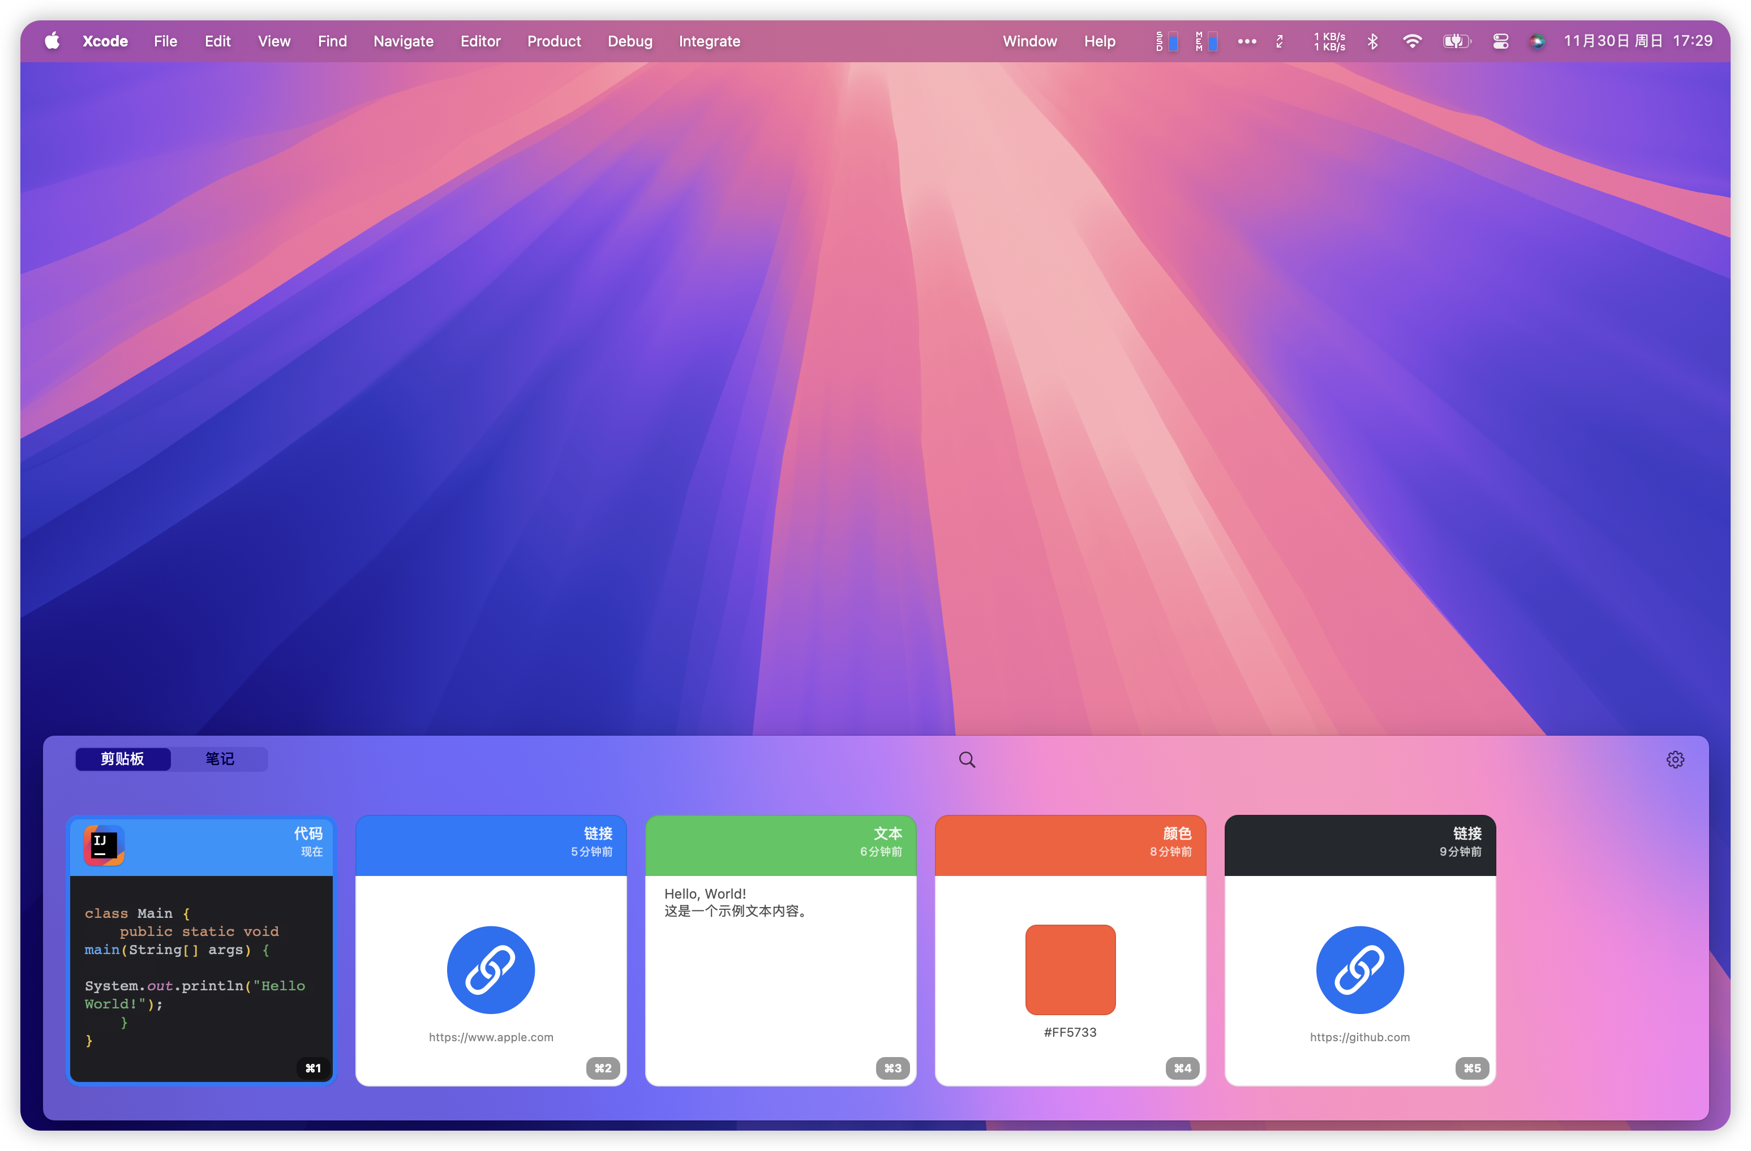1751x1151 pixels.
Task: Open the Bluetooth menu bar icon
Action: coord(1372,41)
